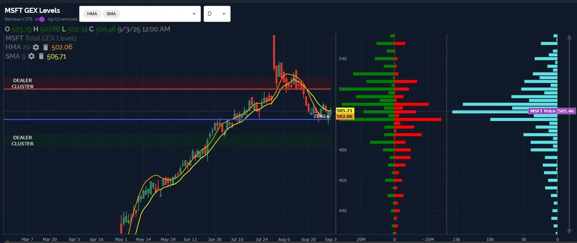Click the May 14 date label
Image resolution: width=577 pixels, height=243 pixels.
click(143, 239)
